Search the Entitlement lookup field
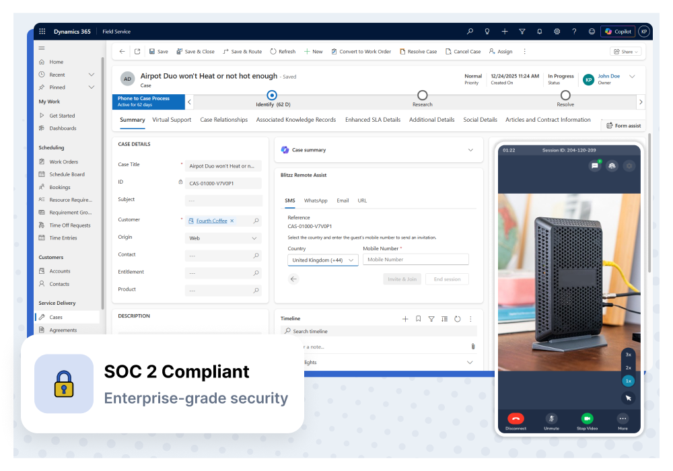Viewport: 673px width, 471px height. (x=256, y=273)
